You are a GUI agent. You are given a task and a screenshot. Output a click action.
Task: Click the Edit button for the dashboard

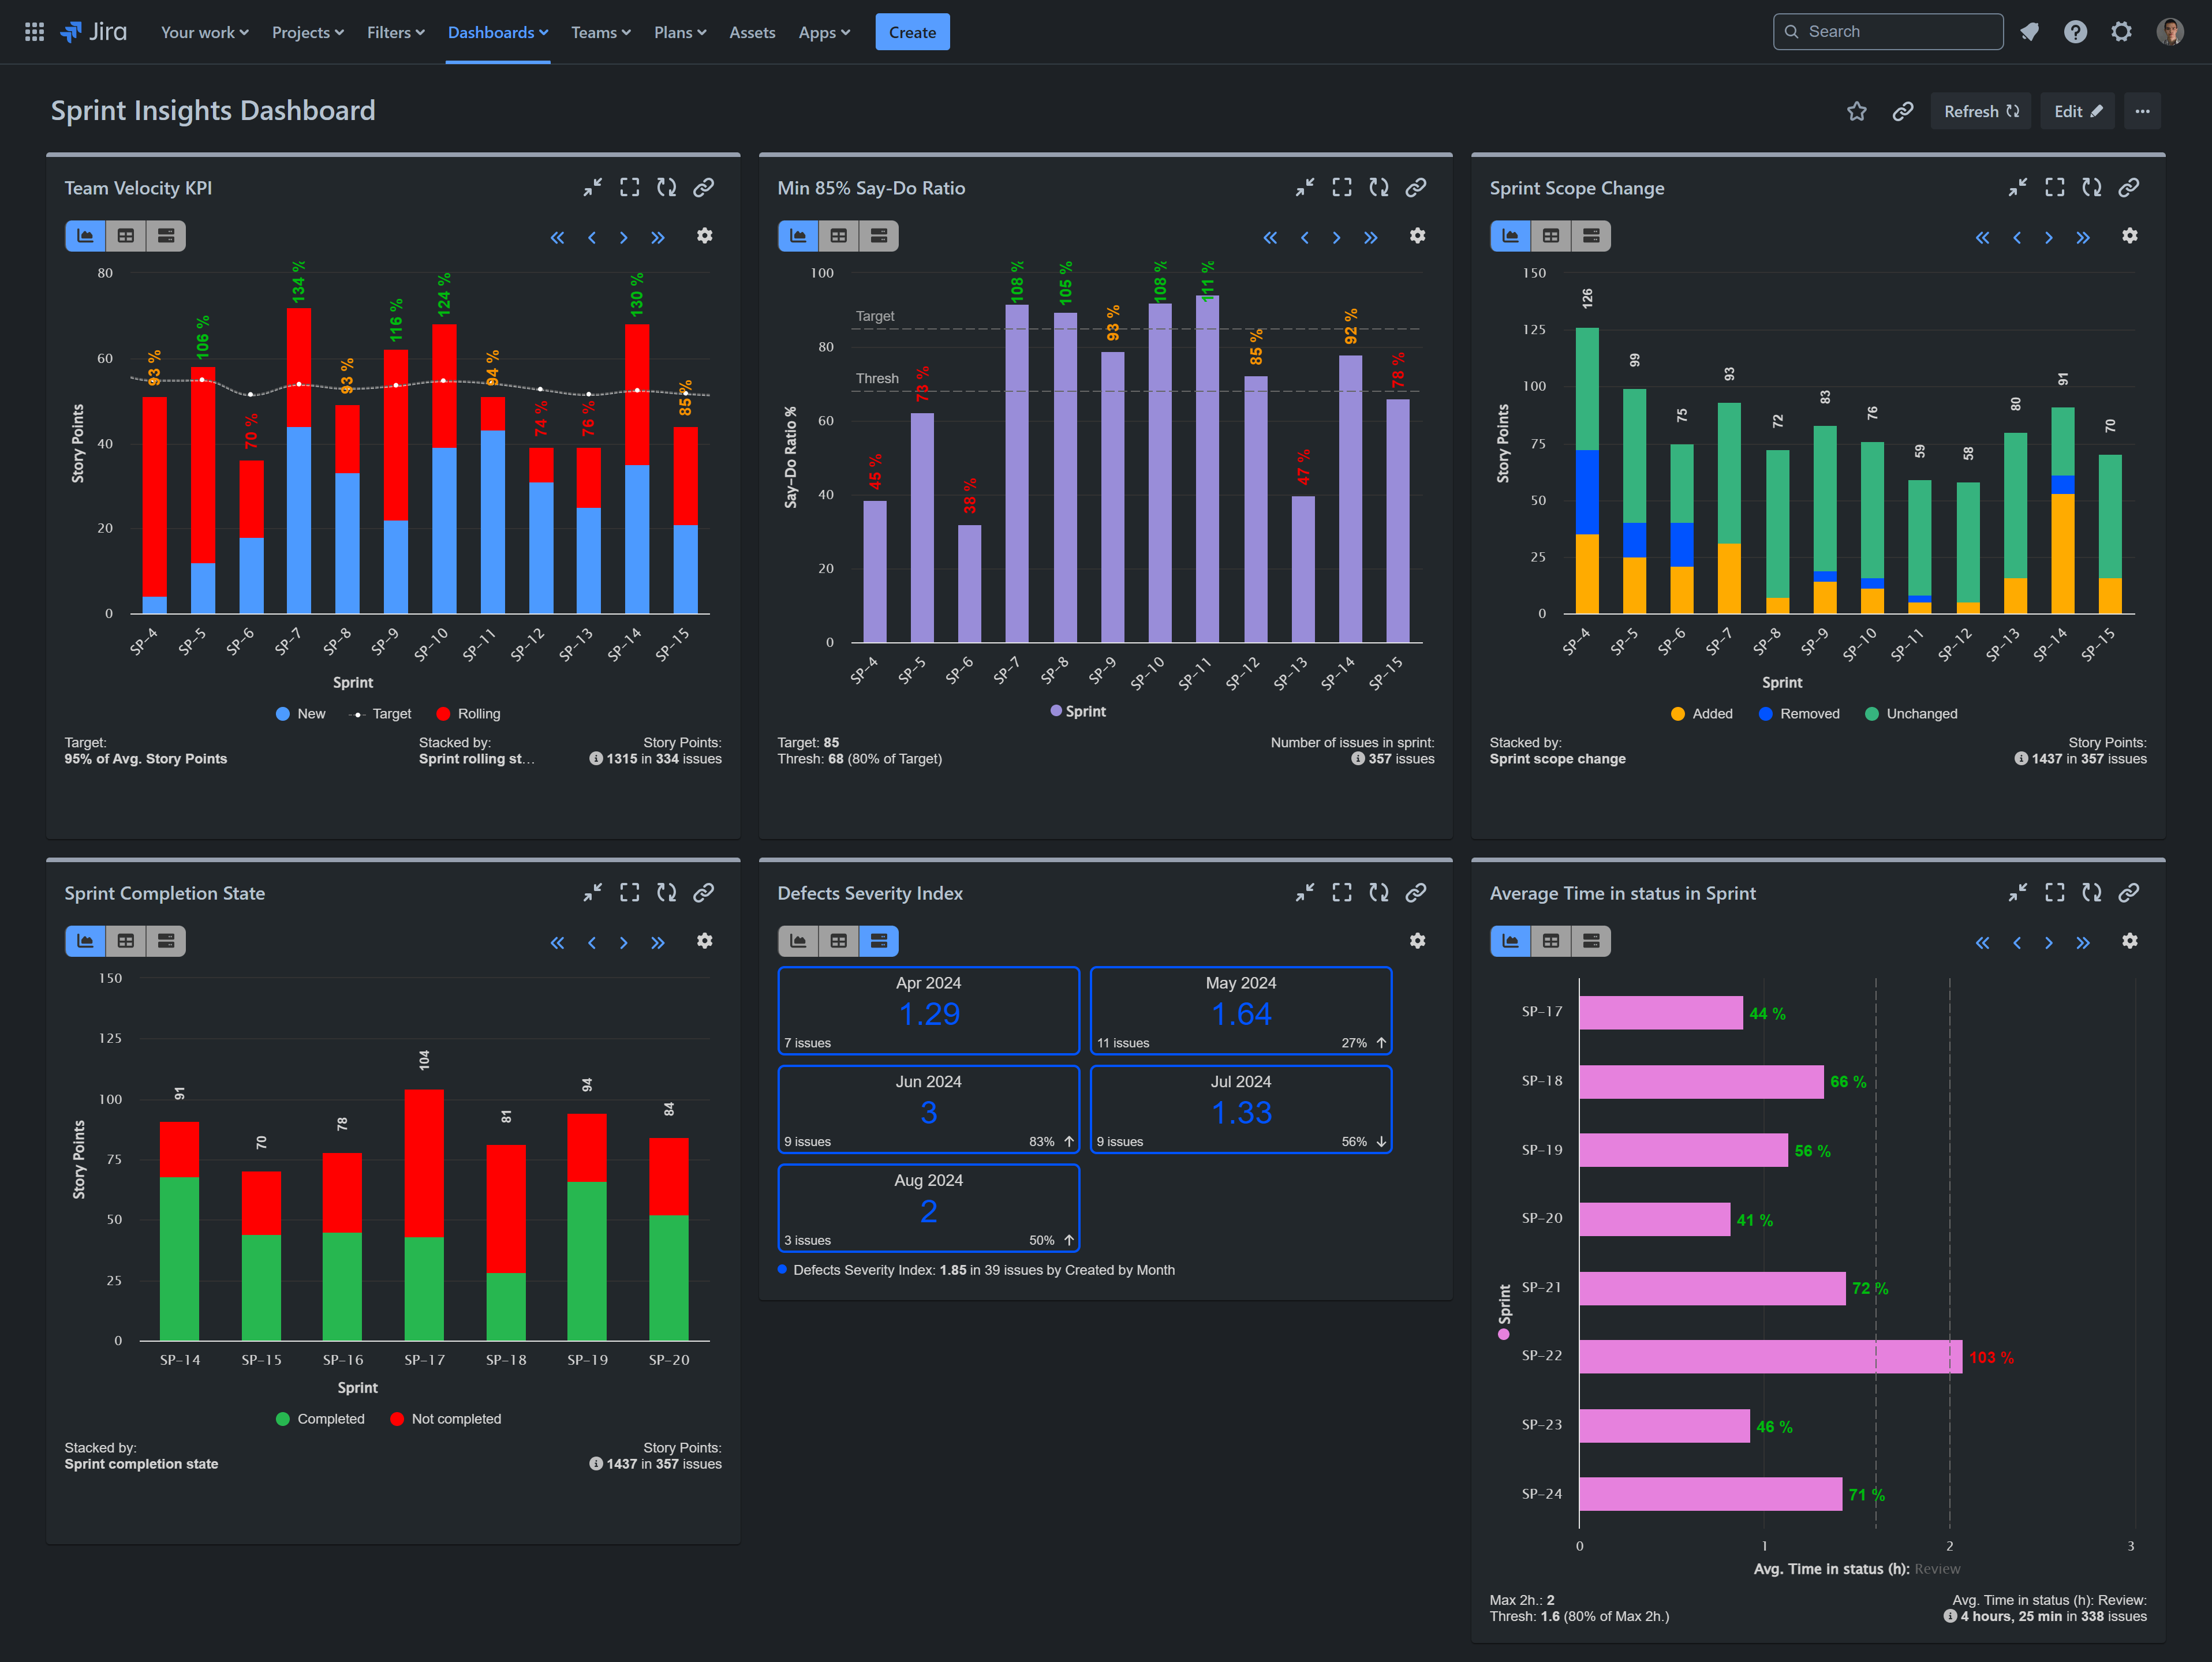click(2078, 111)
